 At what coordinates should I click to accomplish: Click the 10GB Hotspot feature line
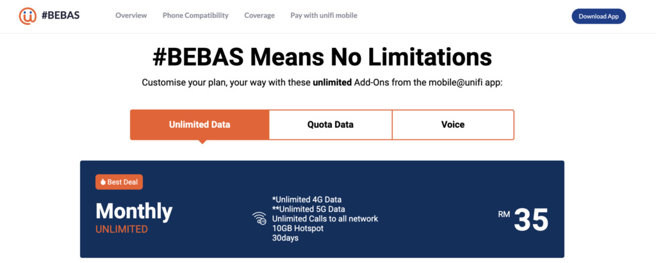(x=300, y=229)
